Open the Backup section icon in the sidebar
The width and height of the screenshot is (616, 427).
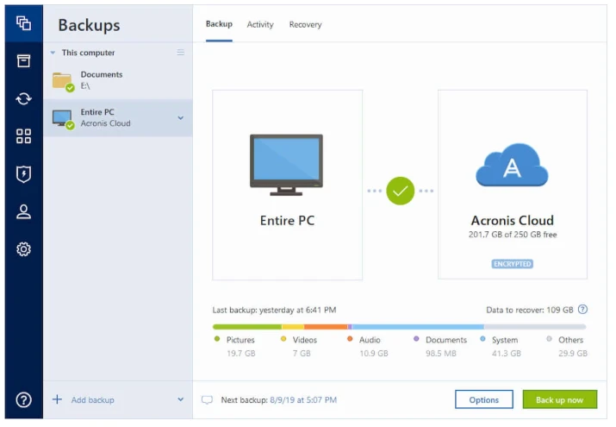click(23, 23)
